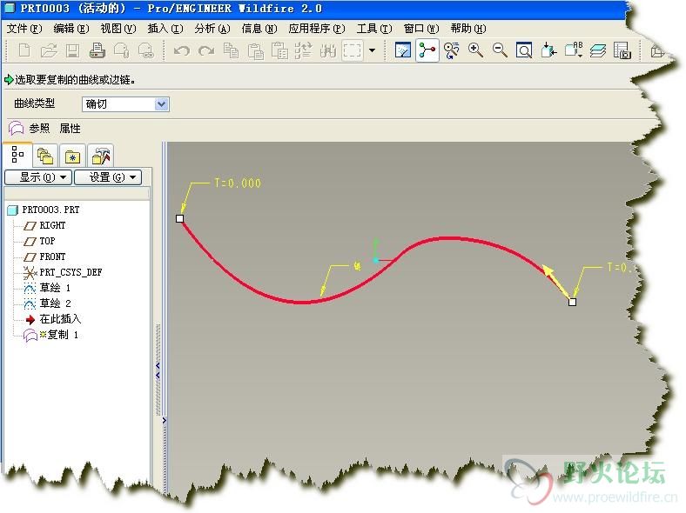The height and width of the screenshot is (513, 686).
Task: Click the left endpoint square handle of curve
Action: pyautogui.click(x=180, y=218)
